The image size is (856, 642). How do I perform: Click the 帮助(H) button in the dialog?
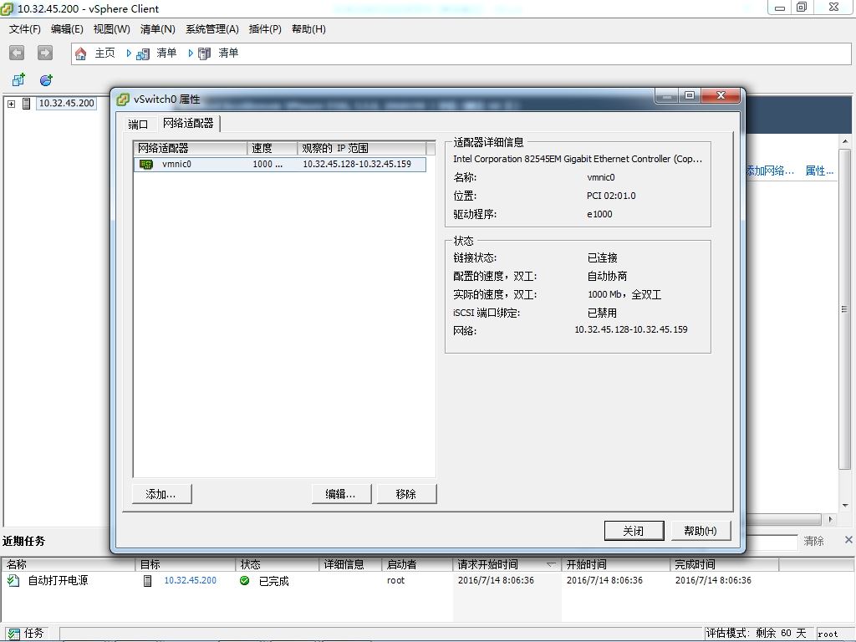coord(701,531)
